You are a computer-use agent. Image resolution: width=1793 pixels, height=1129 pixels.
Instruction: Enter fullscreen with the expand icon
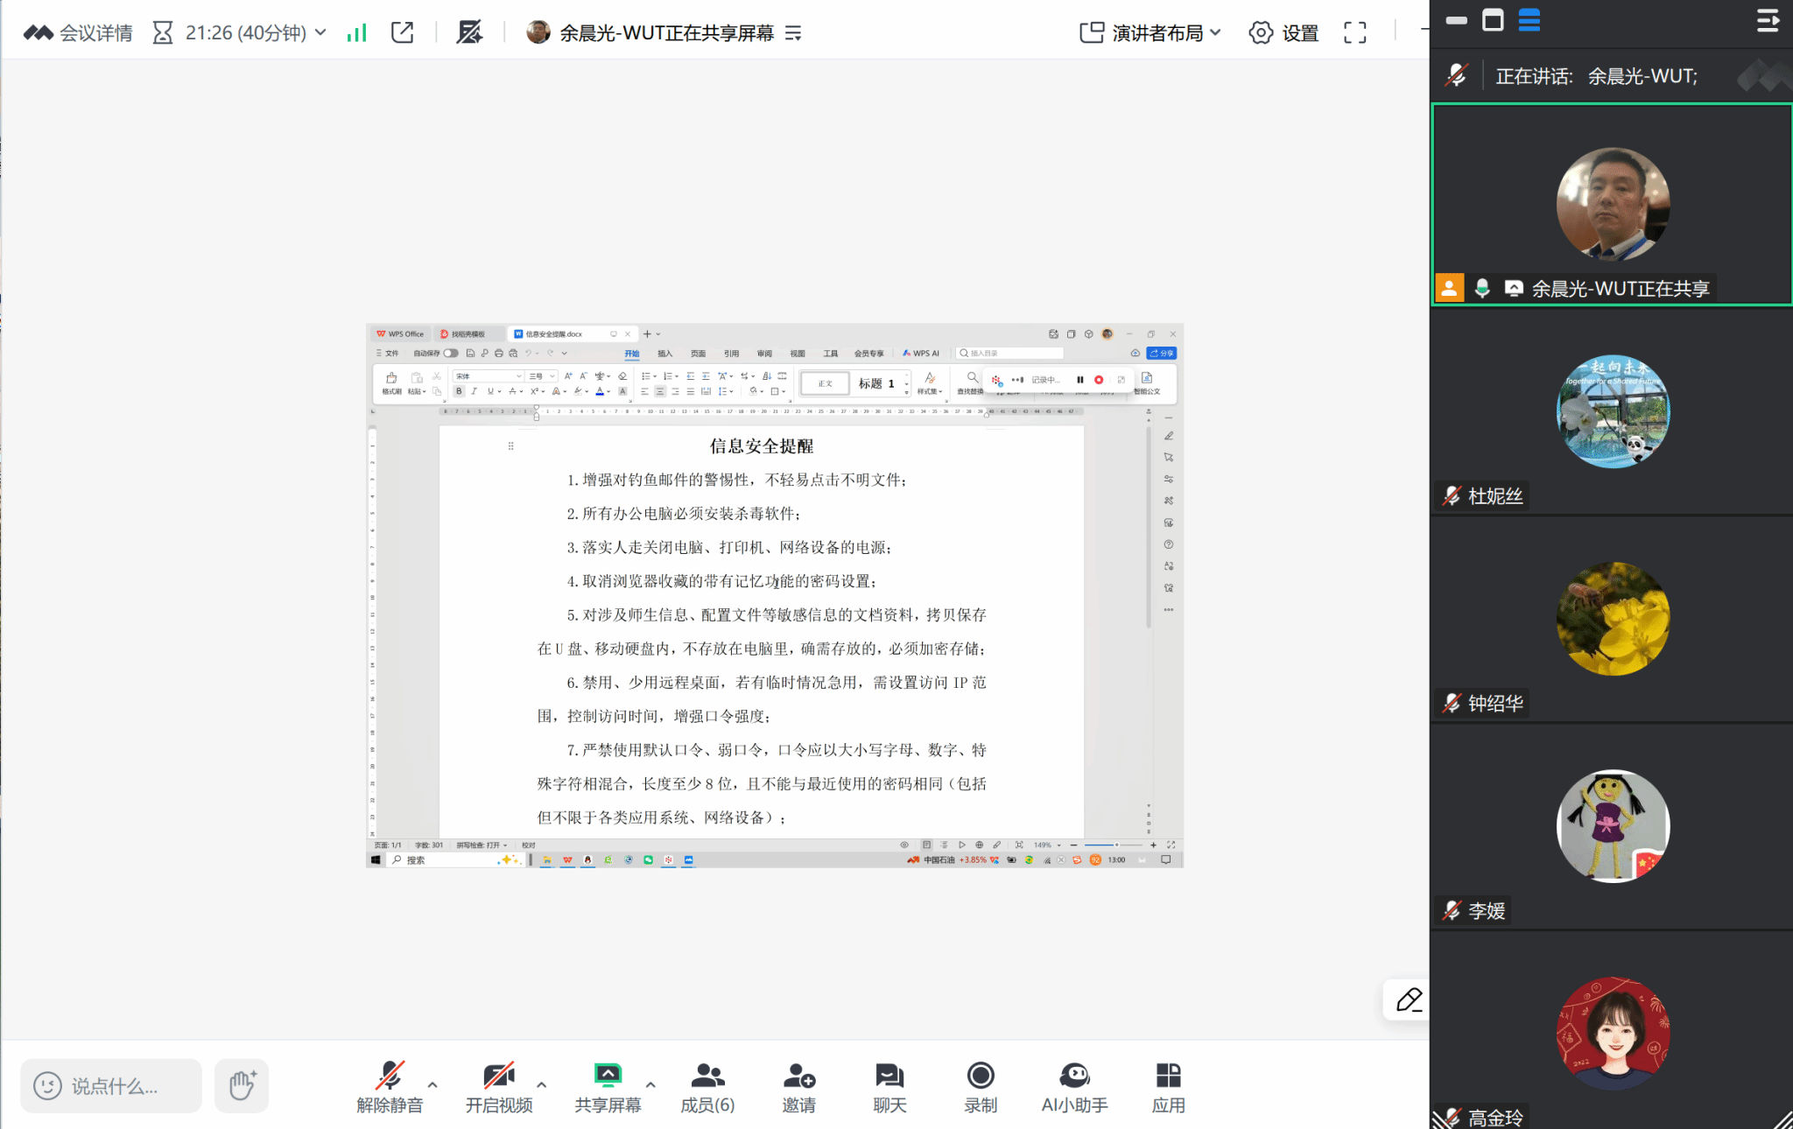pos(1354,33)
